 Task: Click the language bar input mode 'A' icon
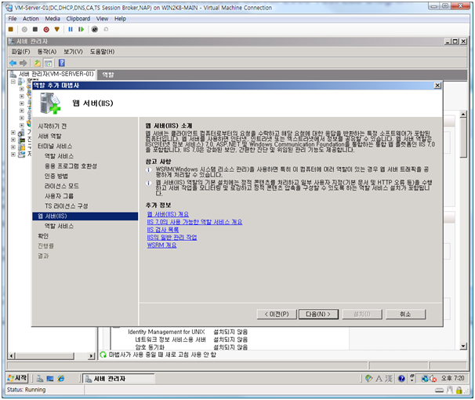(379, 379)
